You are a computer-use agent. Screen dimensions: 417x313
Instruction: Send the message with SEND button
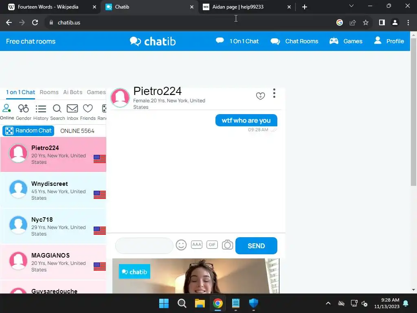point(256,246)
